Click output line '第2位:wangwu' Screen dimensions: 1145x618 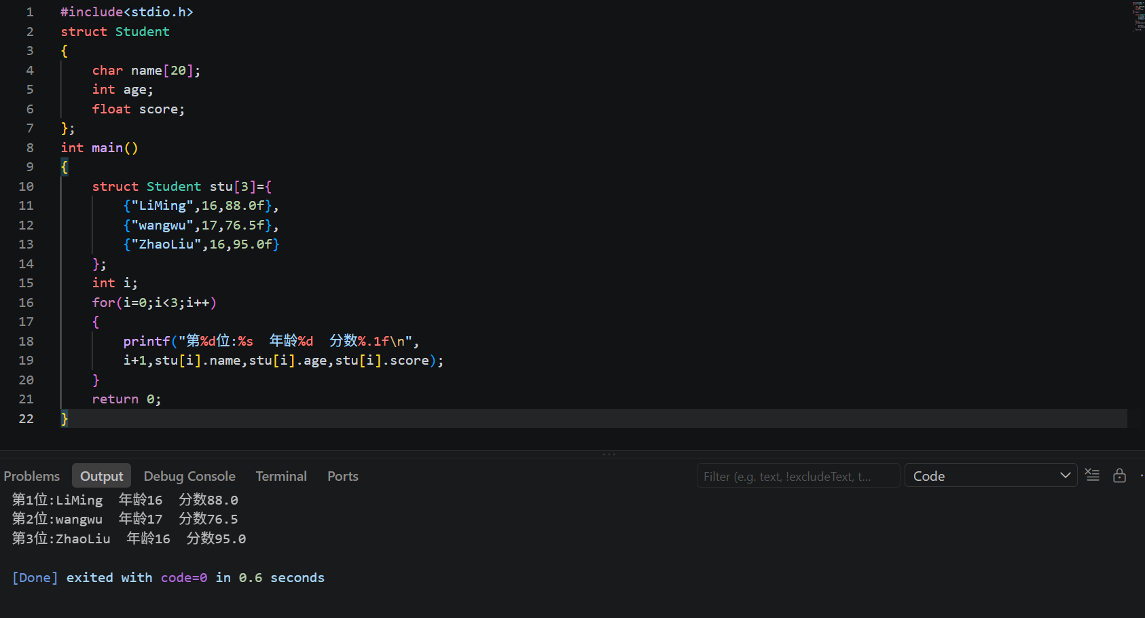click(x=125, y=519)
